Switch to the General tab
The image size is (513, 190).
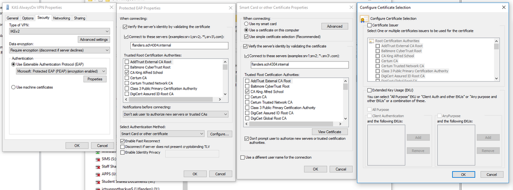12,18
